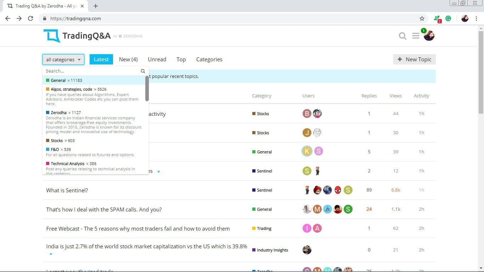This screenshot has height=272, width=484.
Task: Sort topics by Views column header
Action: click(395, 96)
